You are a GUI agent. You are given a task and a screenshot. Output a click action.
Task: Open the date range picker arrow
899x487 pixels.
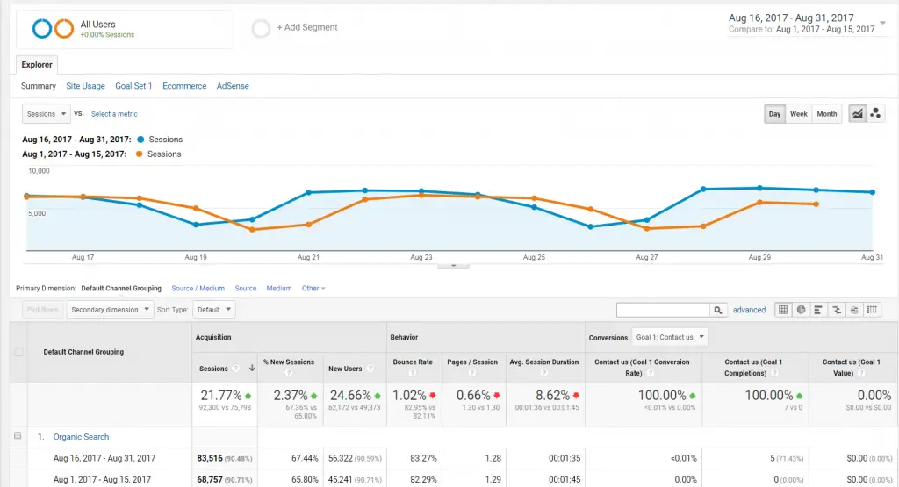tap(883, 23)
